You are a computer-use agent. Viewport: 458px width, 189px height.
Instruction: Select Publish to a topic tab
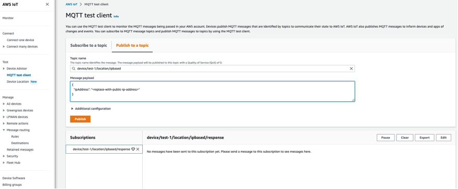point(132,45)
